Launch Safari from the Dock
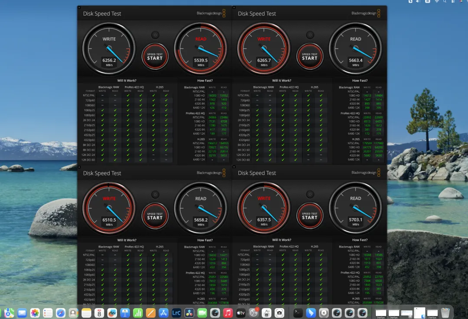468x319 pixels. pyautogui.click(x=61, y=313)
